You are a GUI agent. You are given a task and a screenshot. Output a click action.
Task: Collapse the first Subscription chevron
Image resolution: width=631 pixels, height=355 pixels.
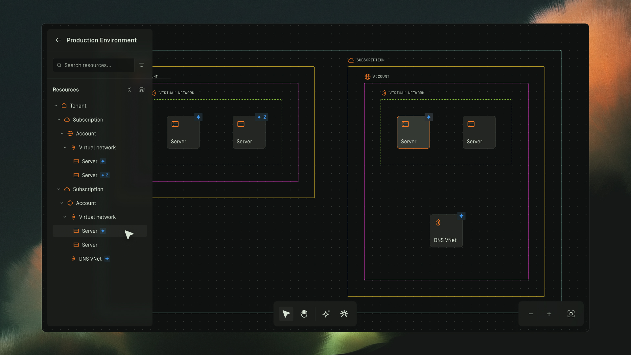(x=59, y=120)
